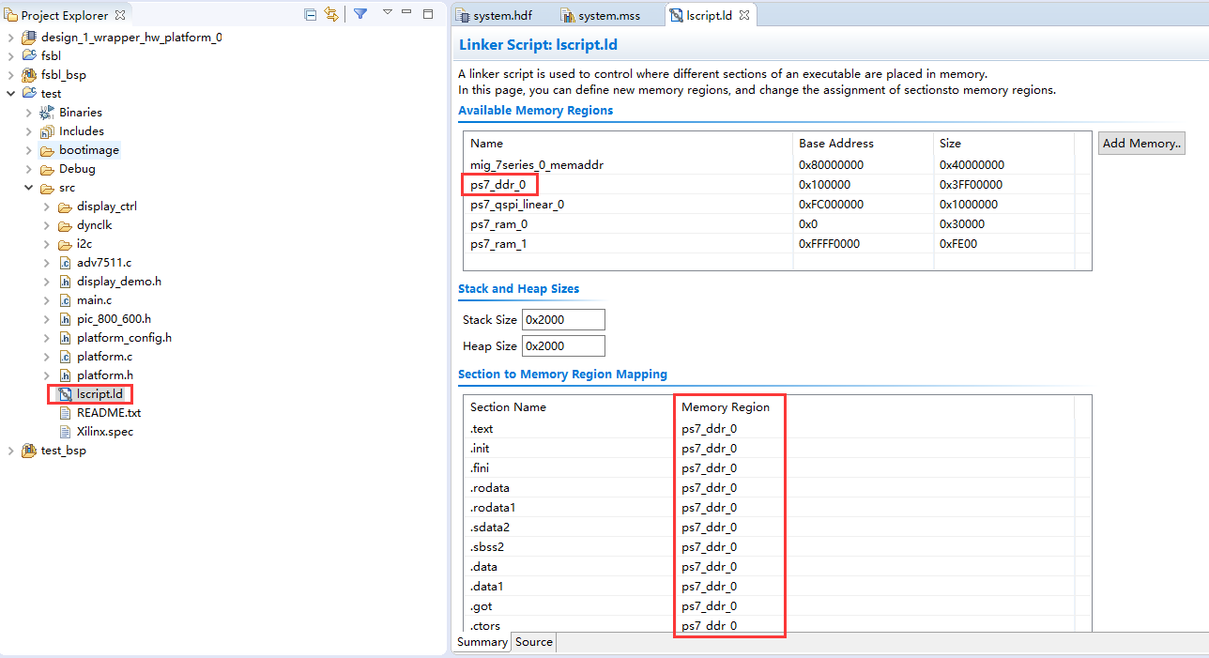Viewport: 1209px width, 658px height.
Task: Click the Add Memory button
Action: click(x=1142, y=144)
